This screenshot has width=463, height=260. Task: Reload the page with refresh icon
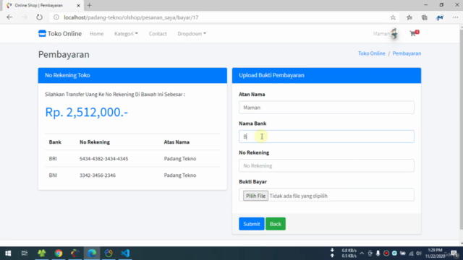point(39,17)
